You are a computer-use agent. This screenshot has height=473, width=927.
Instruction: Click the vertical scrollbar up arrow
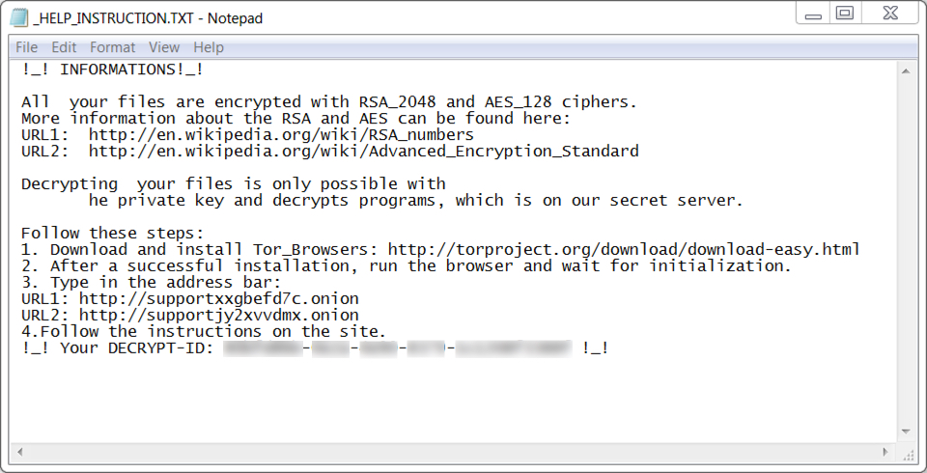[906, 71]
